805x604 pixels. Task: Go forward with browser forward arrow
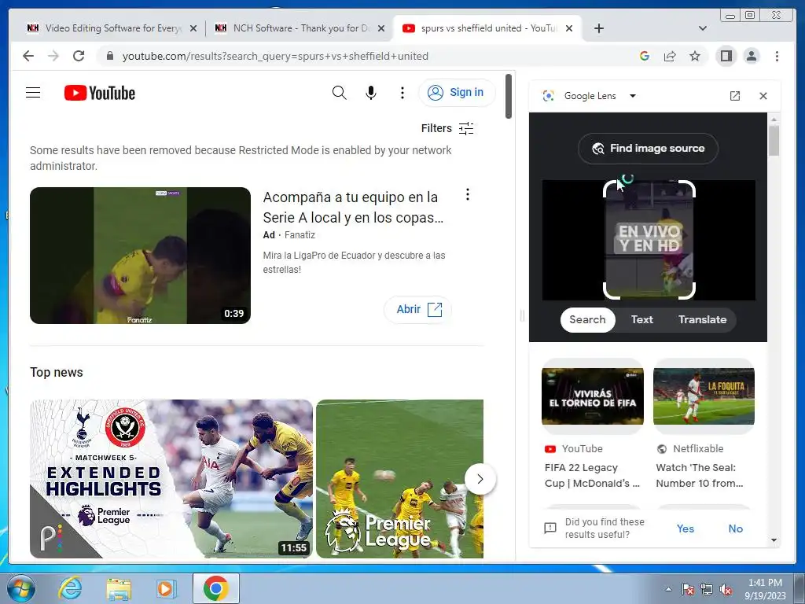[53, 56]
